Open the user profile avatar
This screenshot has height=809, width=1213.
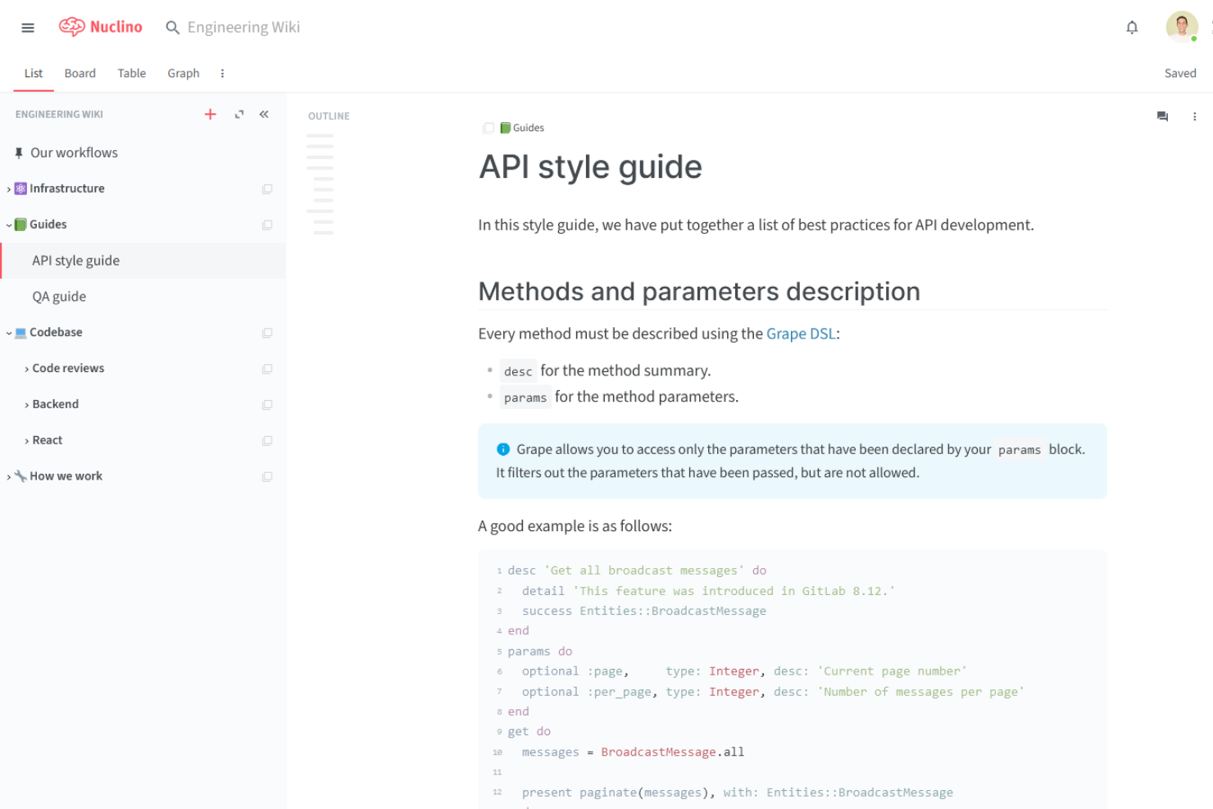click(x=1181, y=27)
